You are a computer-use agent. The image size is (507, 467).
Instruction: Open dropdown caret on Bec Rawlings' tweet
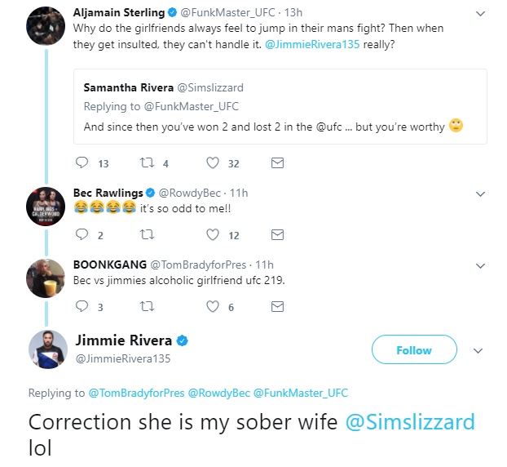[479, 193]
